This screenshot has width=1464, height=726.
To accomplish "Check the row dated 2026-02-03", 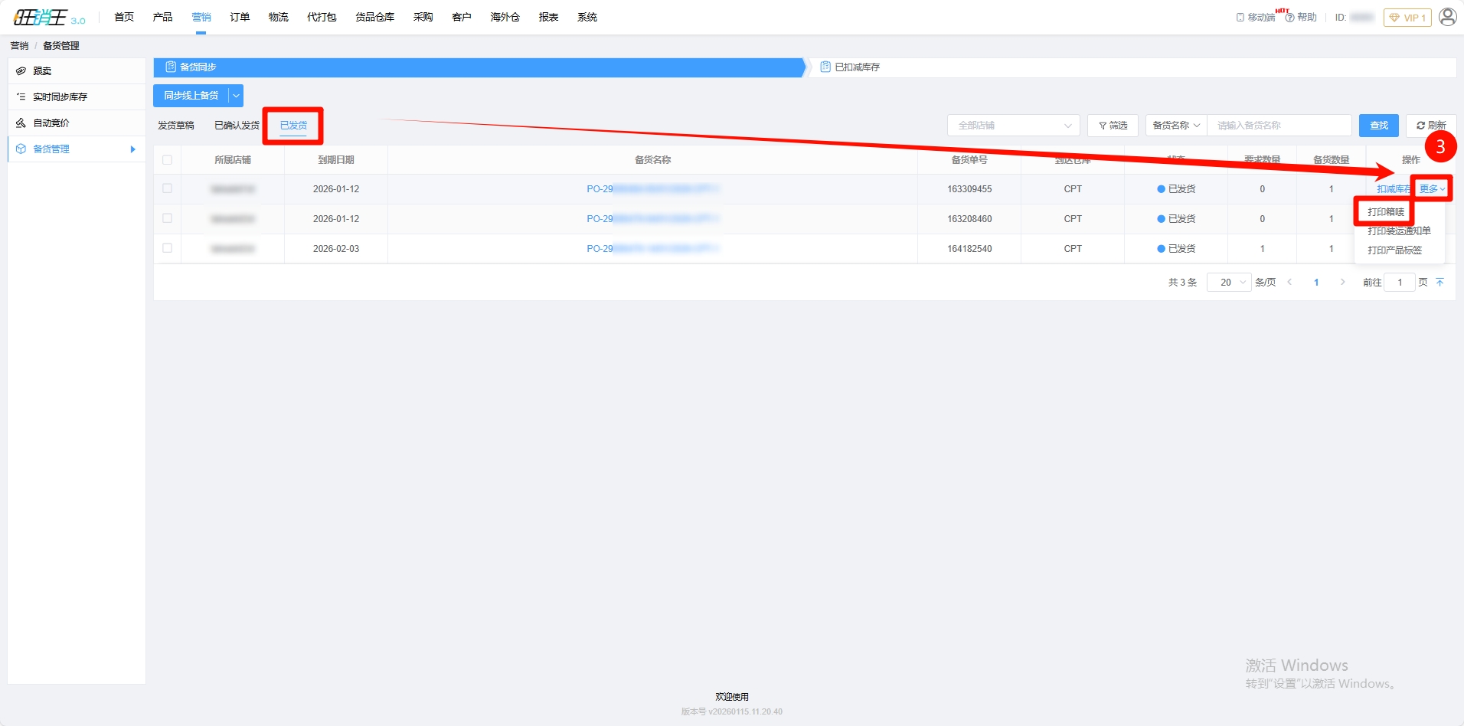I will [x=167, y=249].
